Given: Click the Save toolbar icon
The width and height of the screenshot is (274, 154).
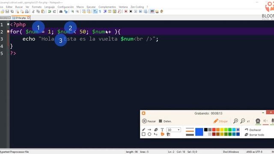Looking at the screenshot, I should [x=7, y=12].
